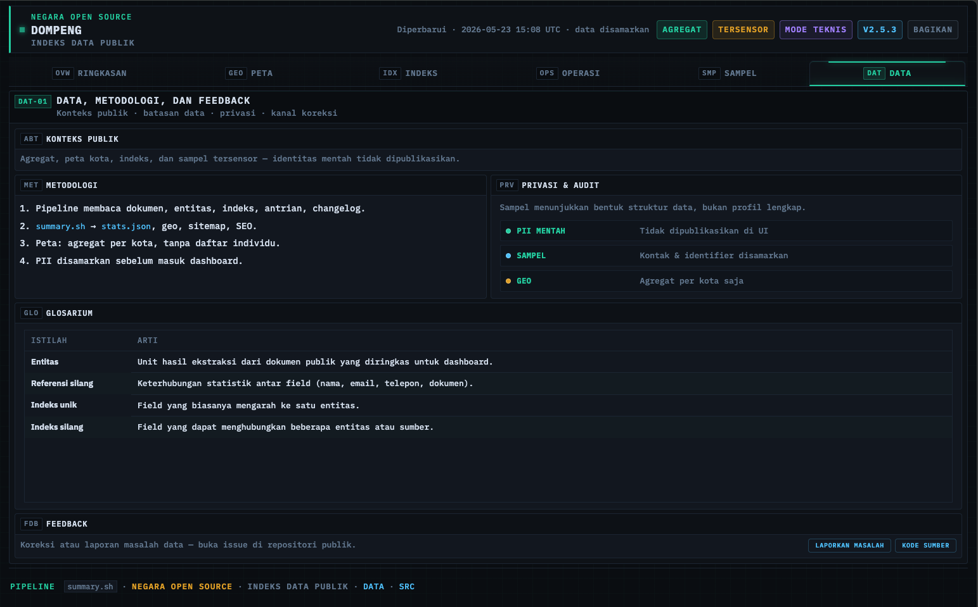This screenshot has width=978, height=607.
Task: Go to the INDEKS tab
Action: 409,73
